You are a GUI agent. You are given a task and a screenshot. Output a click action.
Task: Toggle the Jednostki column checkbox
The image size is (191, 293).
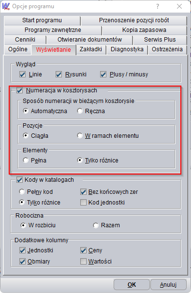pos(22,250)
